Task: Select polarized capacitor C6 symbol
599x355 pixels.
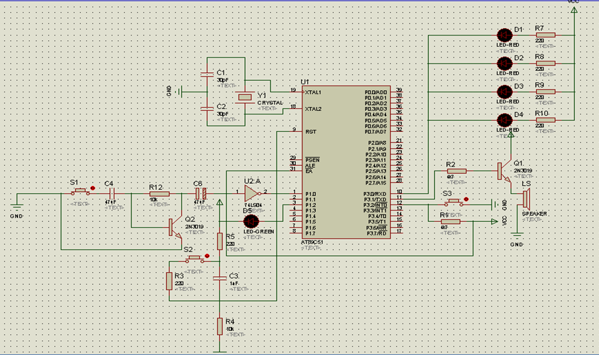Action: pos(201,194)
